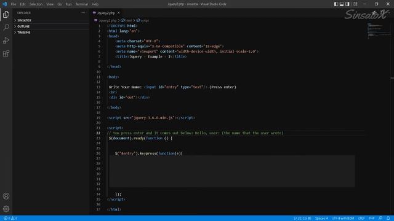Open the Terminal menu
Image resolution: width=394 pixels, height=221 pixels.
pyautogui.click(x=82, y=4)
